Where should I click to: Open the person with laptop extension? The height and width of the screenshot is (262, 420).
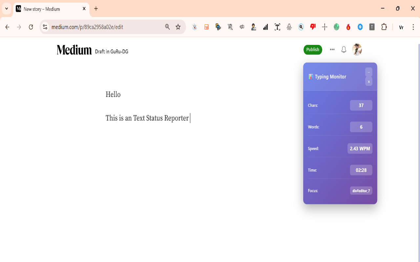254,27
